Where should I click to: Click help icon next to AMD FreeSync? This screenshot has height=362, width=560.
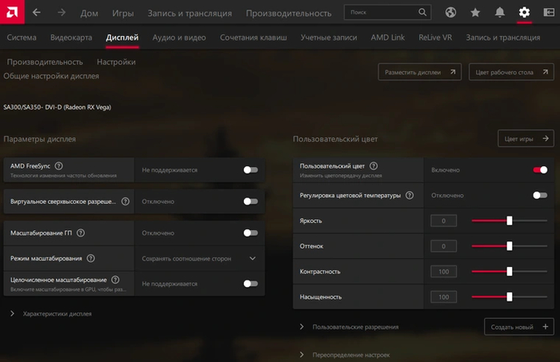click(x=59, y=165)
